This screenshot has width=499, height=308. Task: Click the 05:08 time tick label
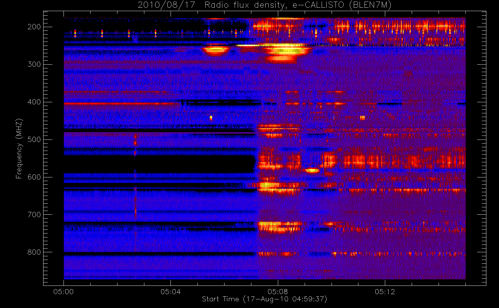click(x=278, y=292)
